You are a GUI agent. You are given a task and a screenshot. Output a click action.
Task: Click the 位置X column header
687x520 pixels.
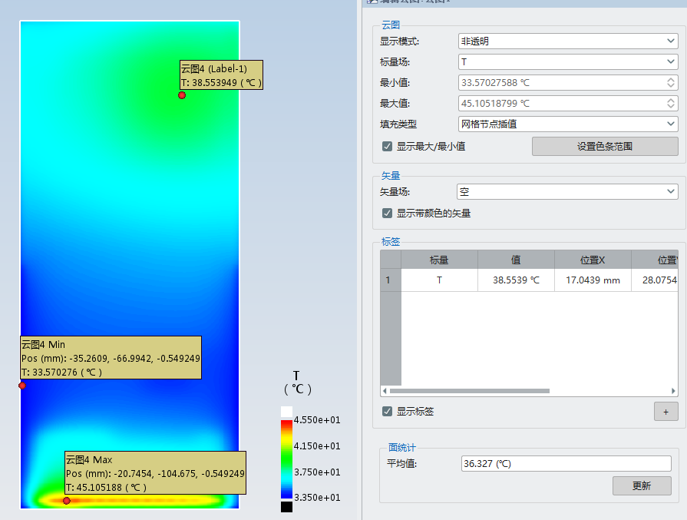point(593,260)
